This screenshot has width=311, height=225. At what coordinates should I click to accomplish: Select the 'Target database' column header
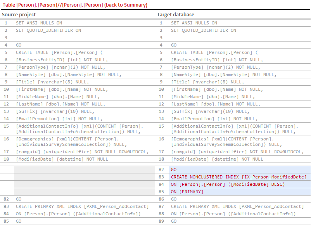pos(176,14)
